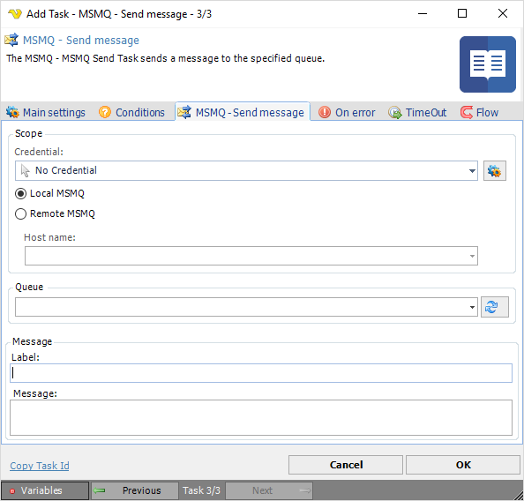This screenshot has height=501, width=524.
Task: Click the MSMQ envelope header icon
Action: coord(11,40)
